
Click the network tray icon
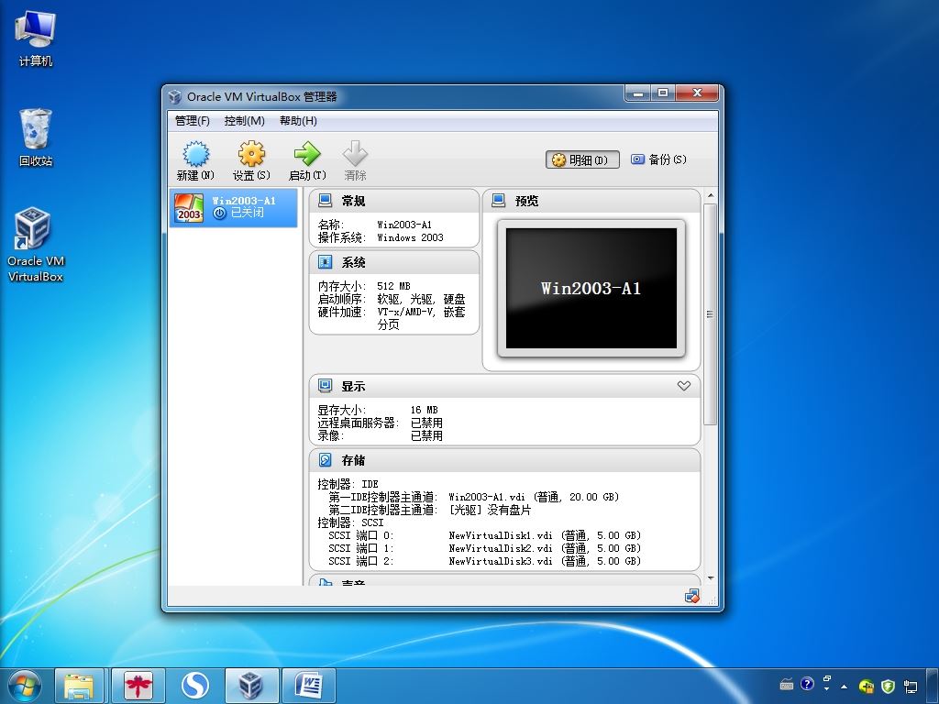tap(911, 686)
